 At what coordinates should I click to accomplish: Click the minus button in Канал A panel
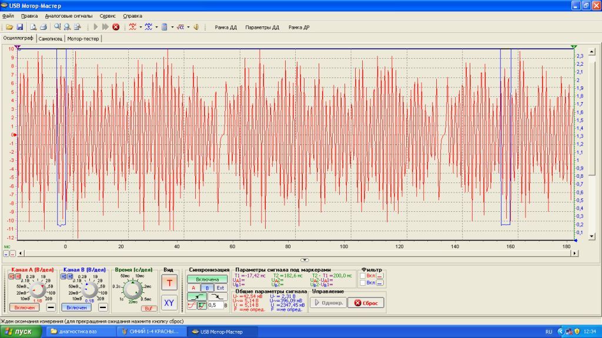point(51,307)
